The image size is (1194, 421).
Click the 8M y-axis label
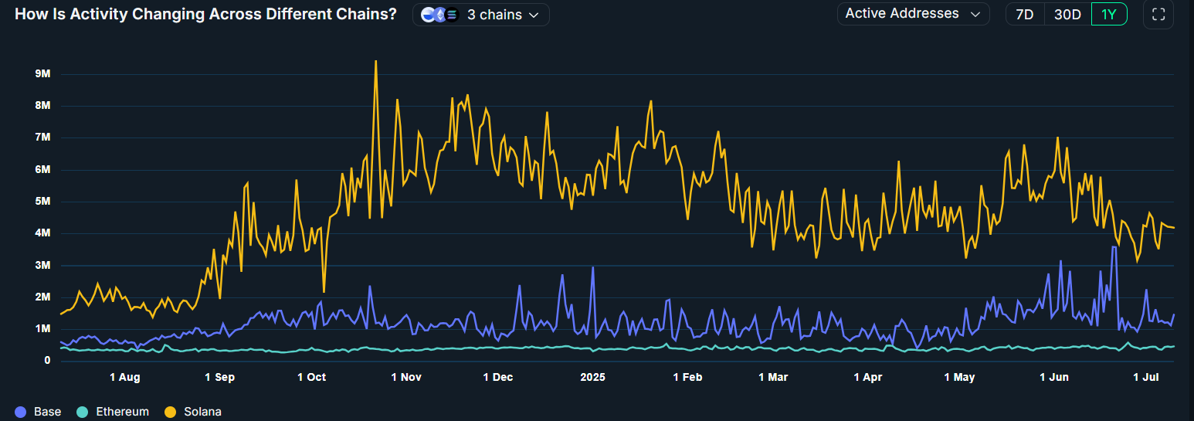(42, 106)
